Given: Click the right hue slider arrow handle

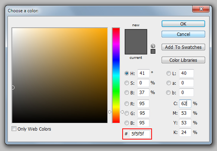Looking at the screenshot, I should [122, 112].
